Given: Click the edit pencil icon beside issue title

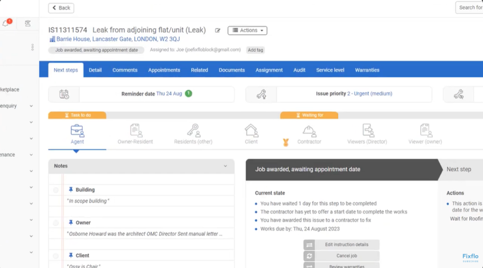Looking at the screenshot, I should pos(217,31).
